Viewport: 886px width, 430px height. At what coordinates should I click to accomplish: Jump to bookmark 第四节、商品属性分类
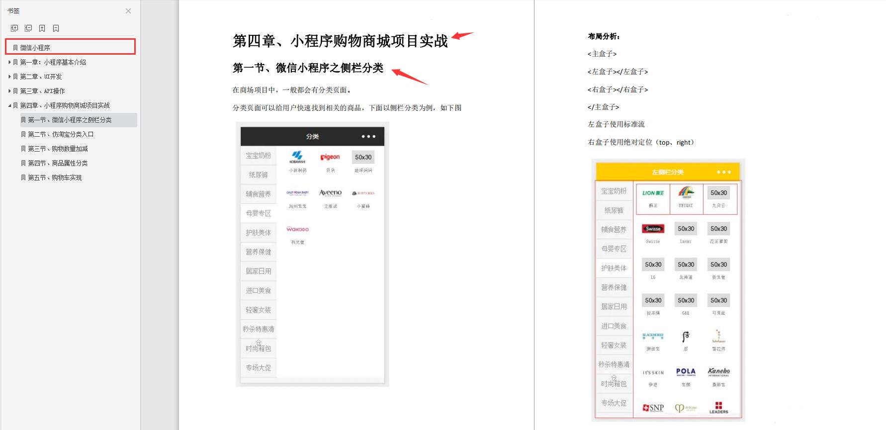point(58,163)
